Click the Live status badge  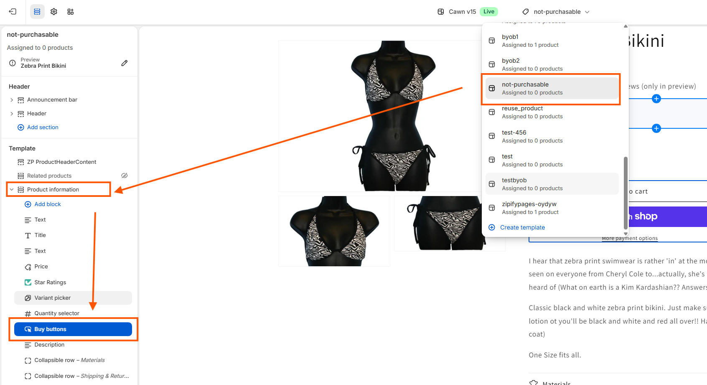click(489, 12)
